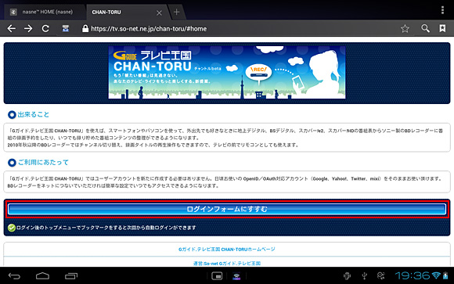The width and height of the screenshot is (454, 284).
Task: Open the 19:36 clock status panel
Action: click(x=413, y=275)
